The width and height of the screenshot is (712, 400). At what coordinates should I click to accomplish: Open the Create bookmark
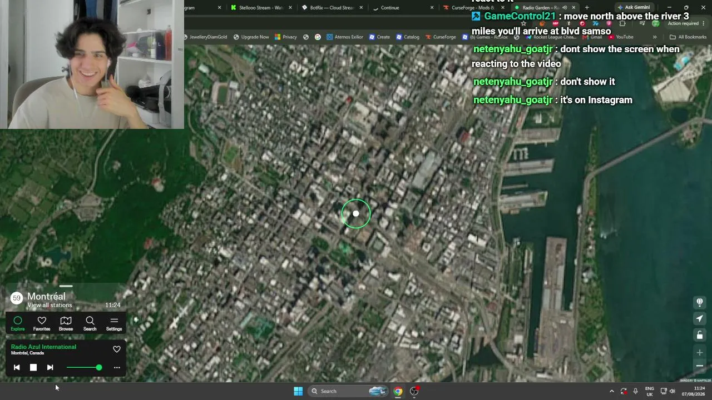tap(379, 37)
